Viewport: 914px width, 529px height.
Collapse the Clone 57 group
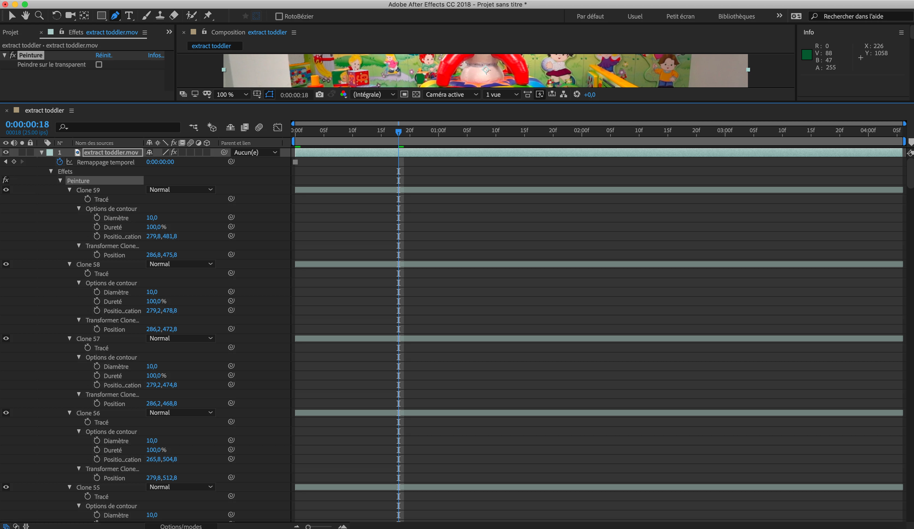pyautogui.click(x=70, y=339)
